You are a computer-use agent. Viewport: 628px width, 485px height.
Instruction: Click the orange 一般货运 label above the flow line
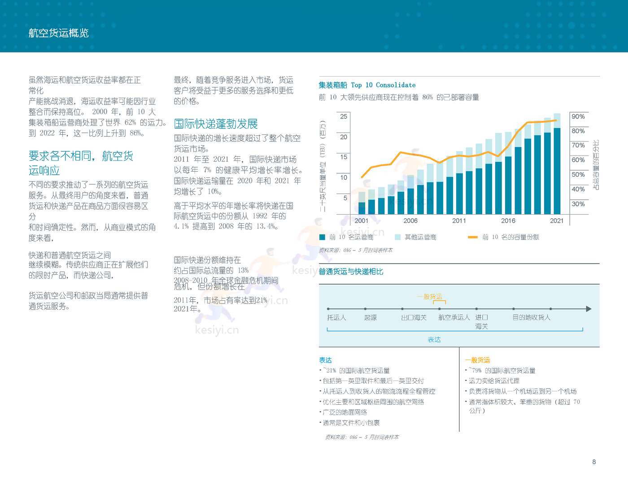click(x=429, y=297)
